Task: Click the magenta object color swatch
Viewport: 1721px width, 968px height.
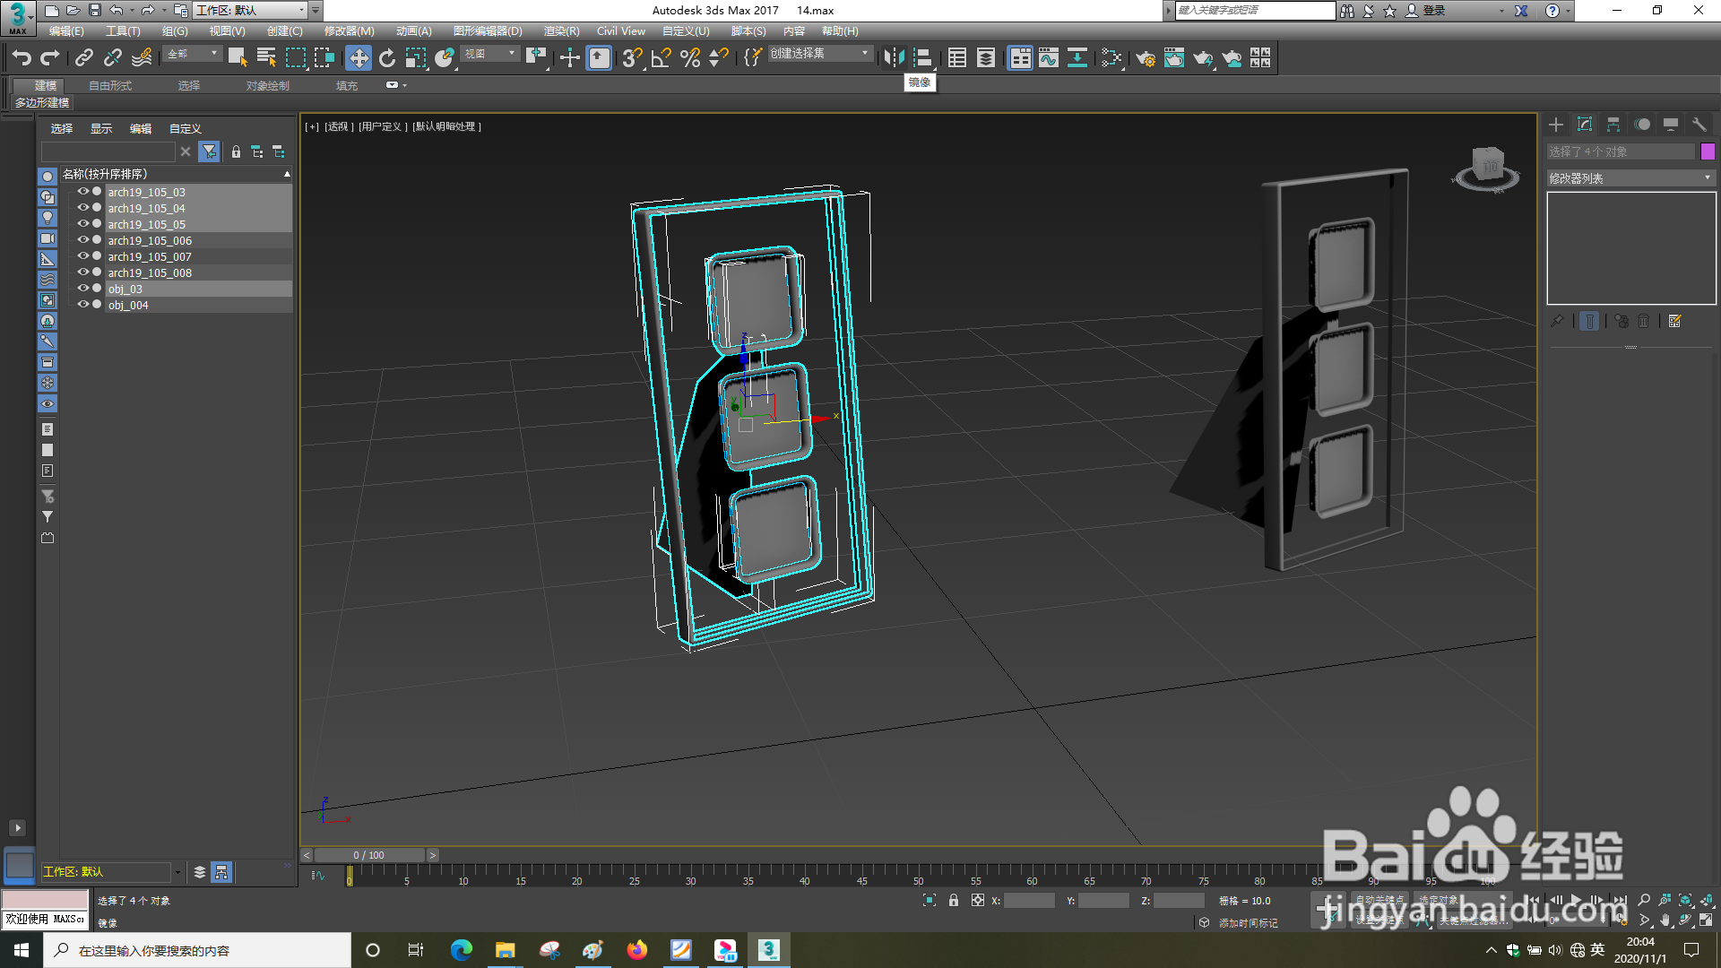Action: (1708, 151)
